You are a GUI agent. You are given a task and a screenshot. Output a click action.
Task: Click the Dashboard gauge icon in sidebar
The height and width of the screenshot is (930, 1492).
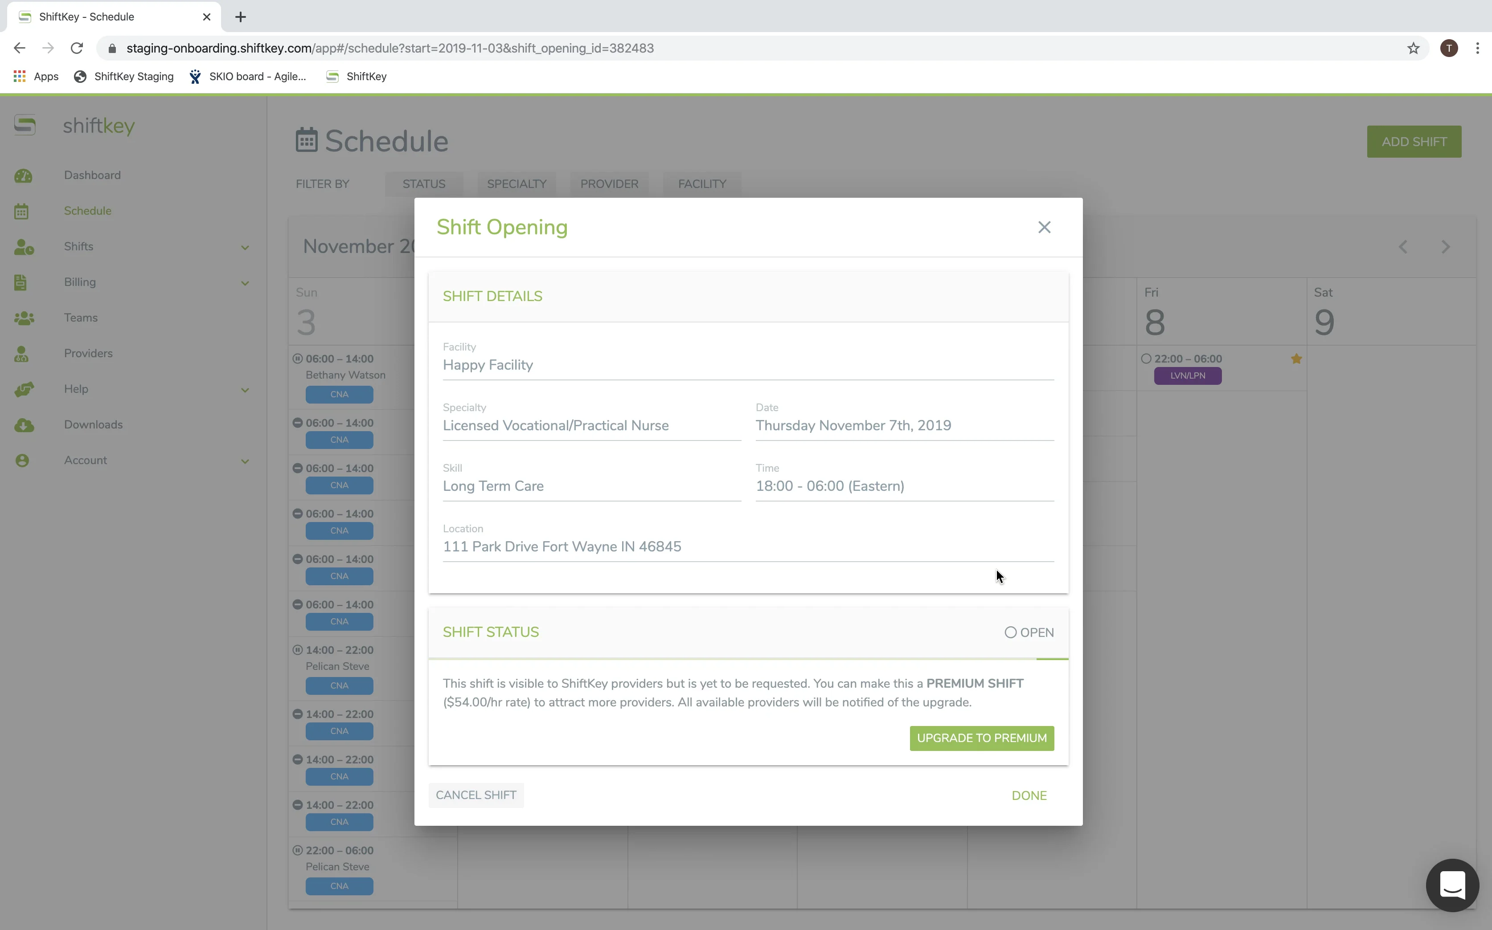click(23, 176)
